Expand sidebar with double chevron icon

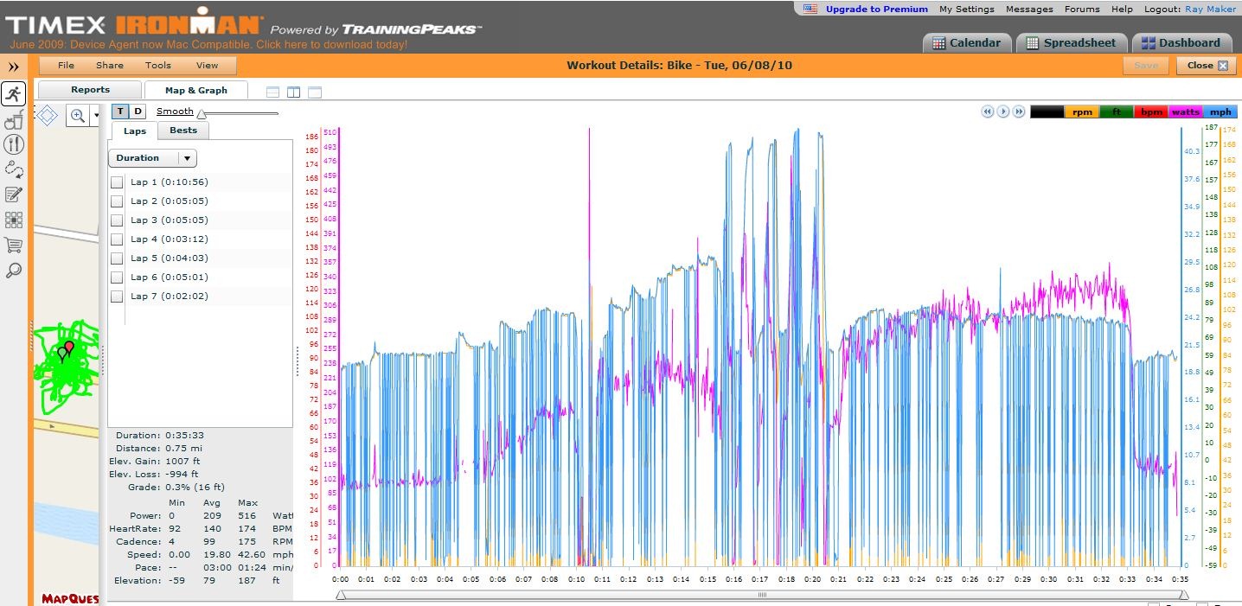tap(14, 67)
